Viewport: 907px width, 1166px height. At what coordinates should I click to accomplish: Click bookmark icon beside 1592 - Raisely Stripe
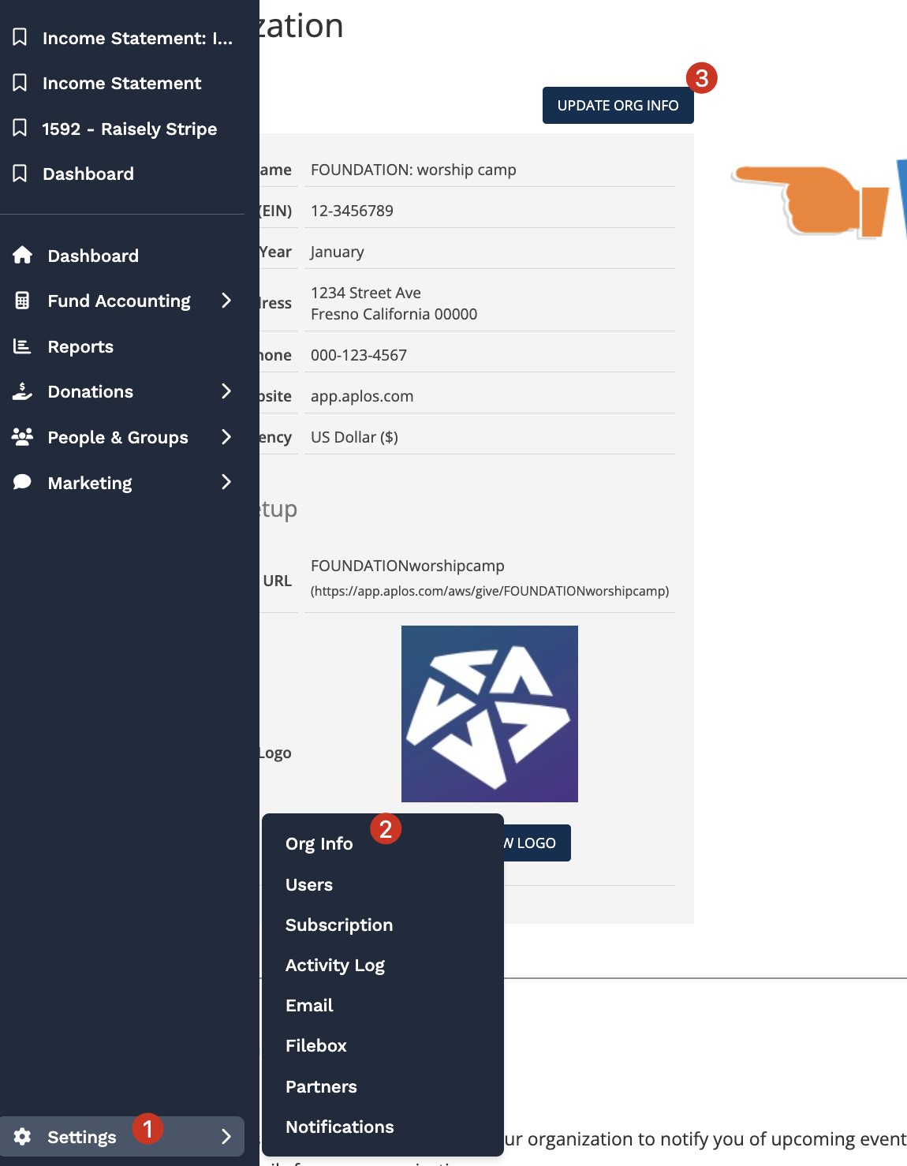coord(21,128)
